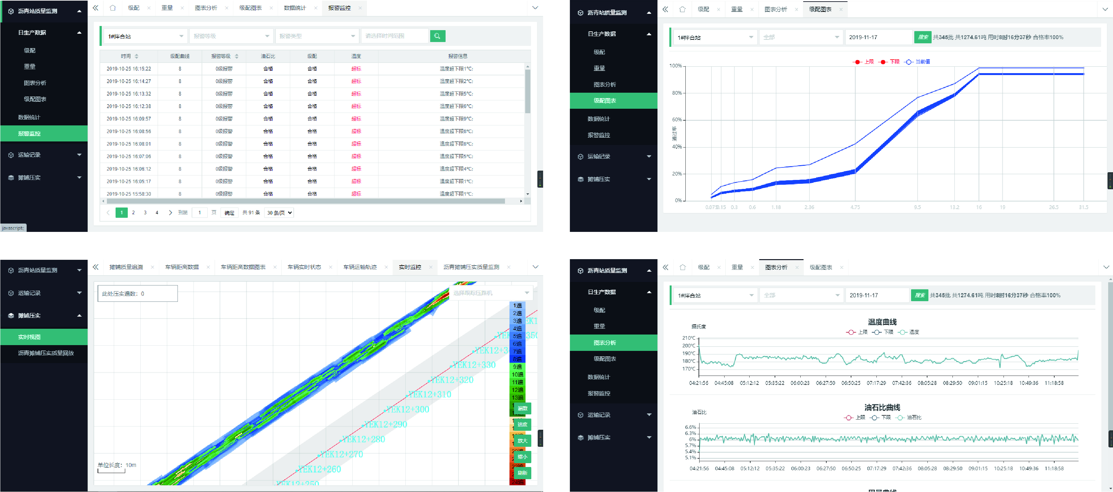Click double-chevron icon left of 摊铺质量追溯 tab
1113x492 pixels.
click(95, 267)
